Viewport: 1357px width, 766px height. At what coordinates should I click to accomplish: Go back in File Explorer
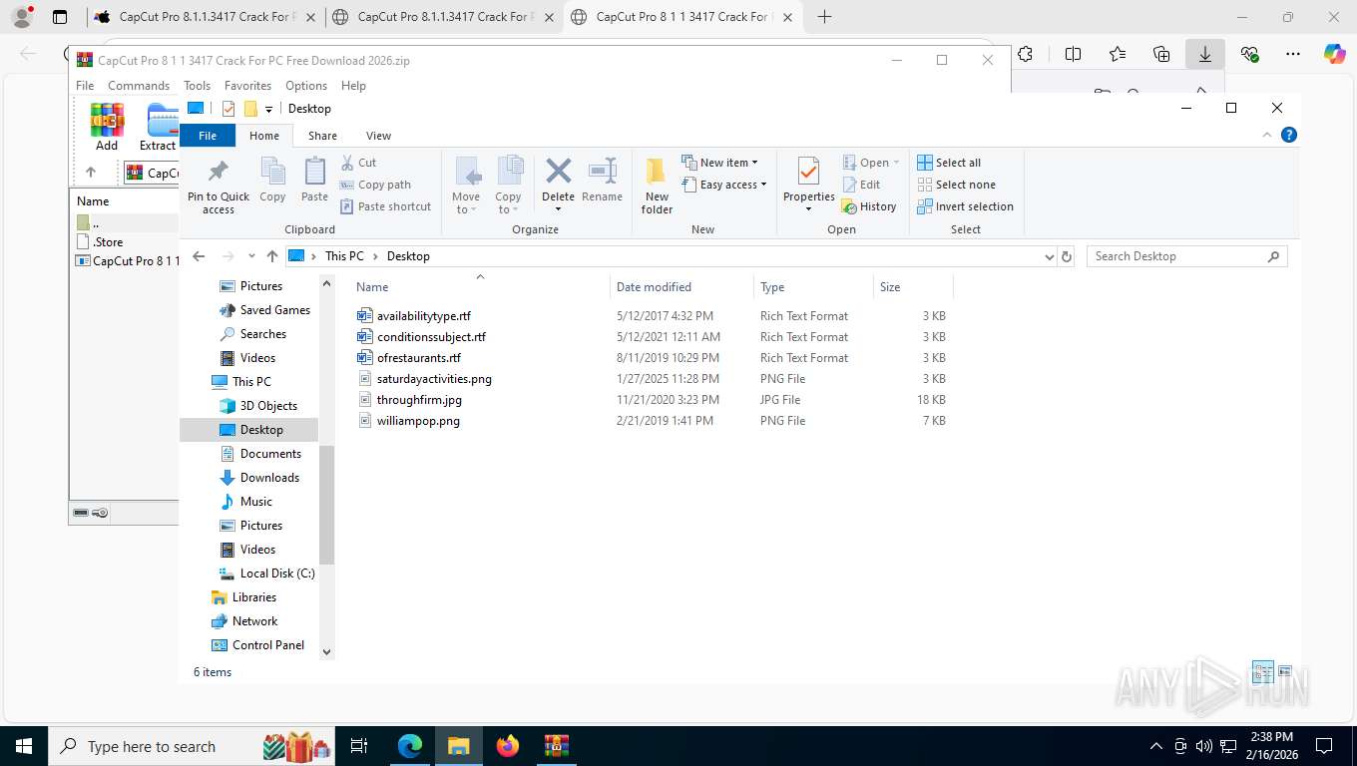click(199, 256)
